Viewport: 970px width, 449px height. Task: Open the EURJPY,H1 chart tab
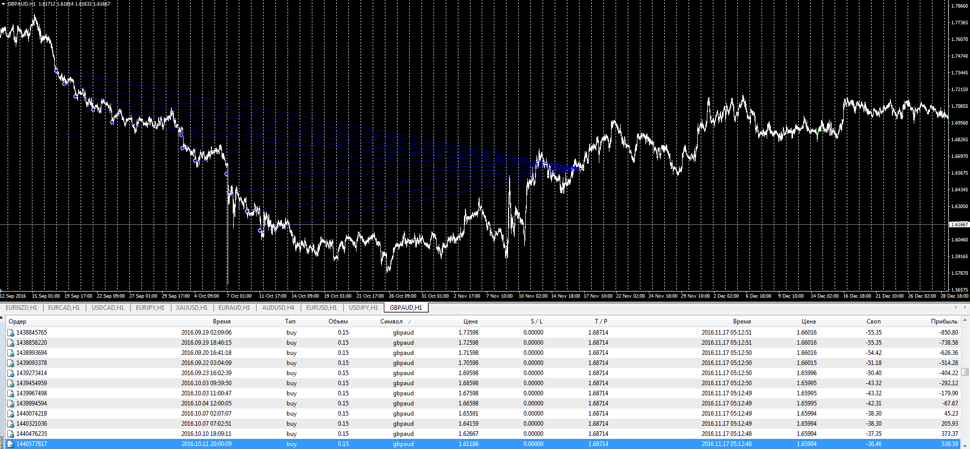click(150, 308)
